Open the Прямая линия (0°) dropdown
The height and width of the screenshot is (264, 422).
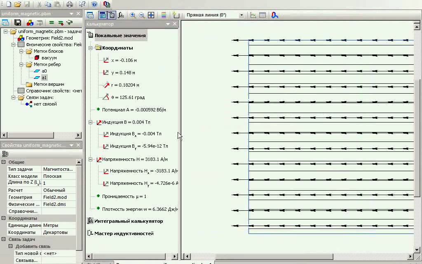(x=241, y=15)
